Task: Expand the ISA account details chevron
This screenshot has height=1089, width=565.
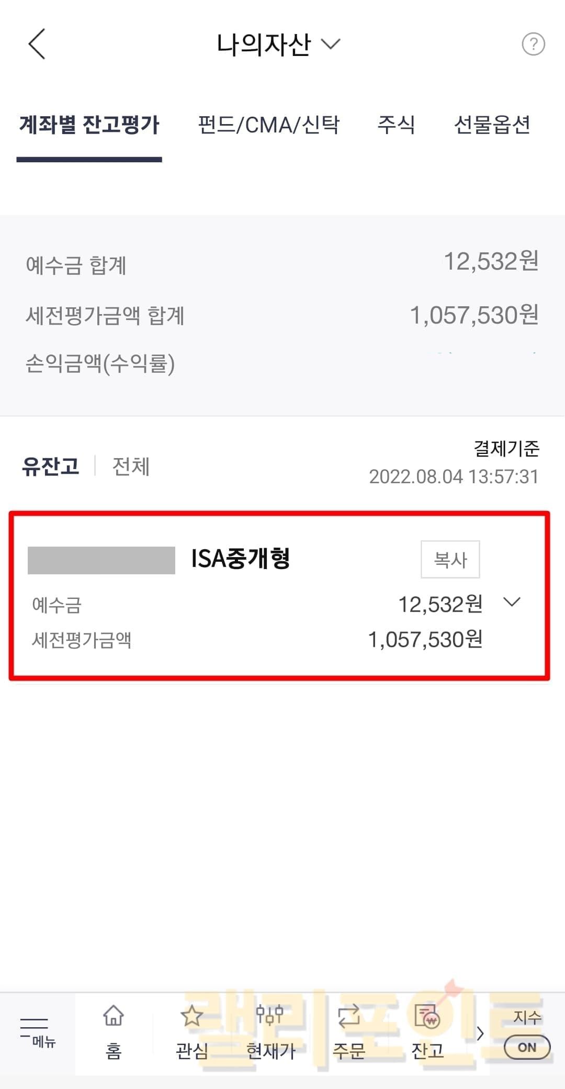Action: coord(512,602)
